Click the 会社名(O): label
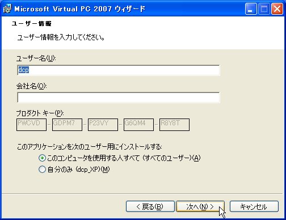The image size is (286, 220). 31,86
